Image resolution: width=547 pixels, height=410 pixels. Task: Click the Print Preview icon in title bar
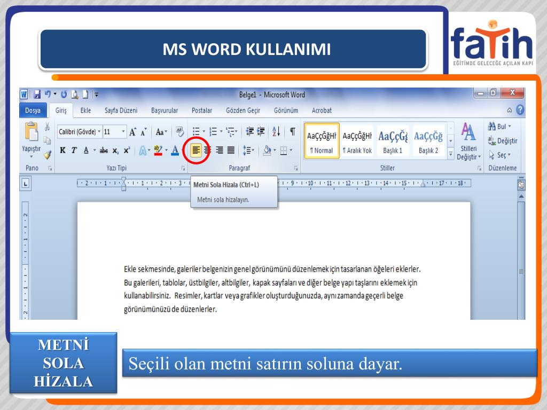(x=75, y=94)
